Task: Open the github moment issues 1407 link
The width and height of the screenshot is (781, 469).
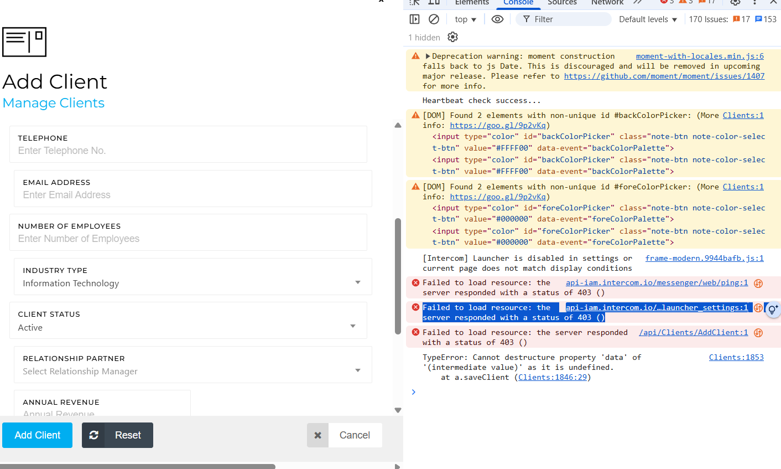Action: (664, 76)
